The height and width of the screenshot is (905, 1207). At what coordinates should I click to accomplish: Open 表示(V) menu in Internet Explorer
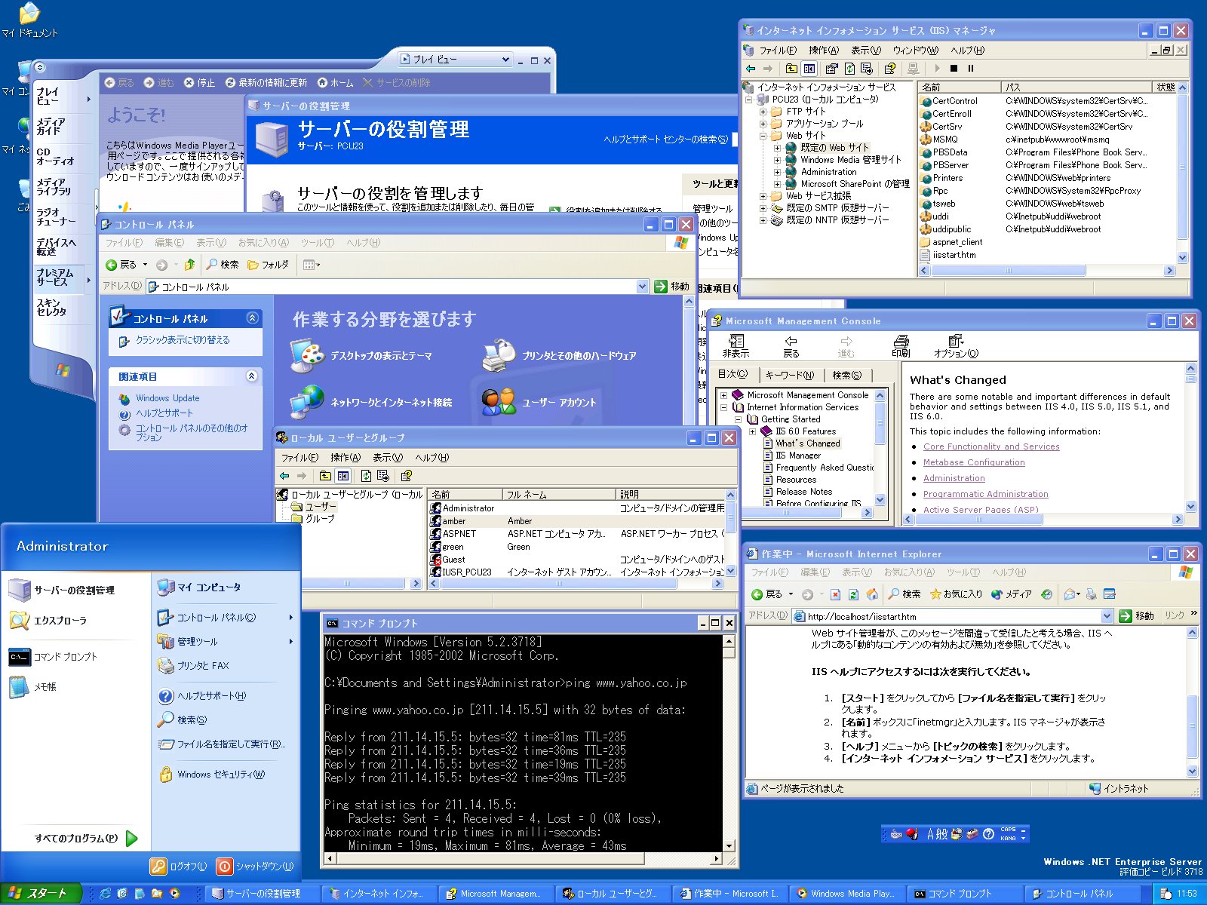click(x=857, y=572)
